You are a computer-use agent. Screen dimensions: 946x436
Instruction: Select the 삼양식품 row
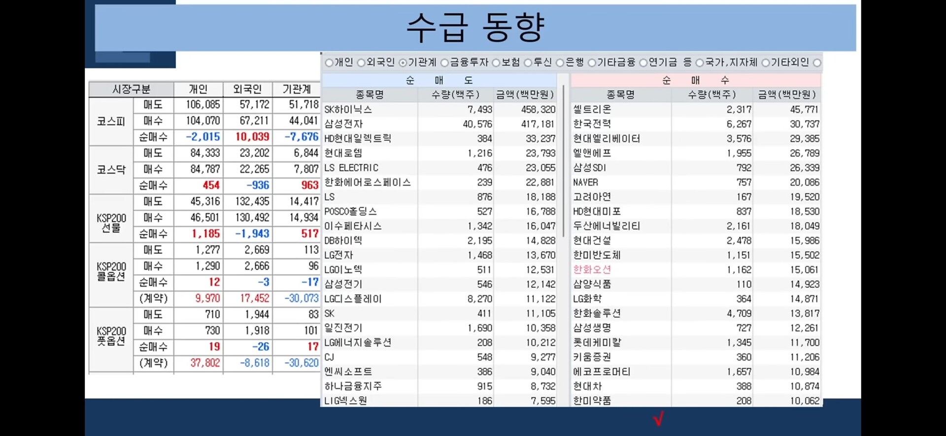[x=696, y=284]
